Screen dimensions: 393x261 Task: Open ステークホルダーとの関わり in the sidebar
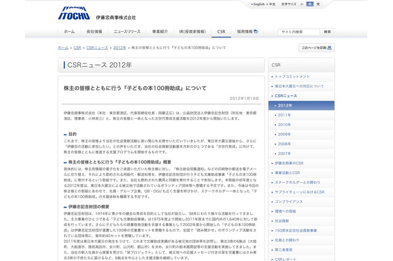point(302,183)
